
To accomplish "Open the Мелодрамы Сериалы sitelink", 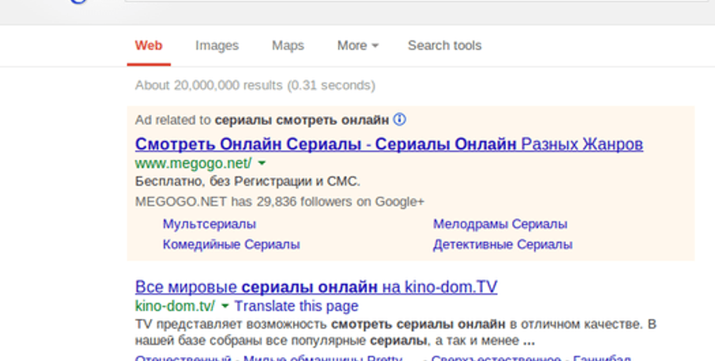I will [500, 224].
